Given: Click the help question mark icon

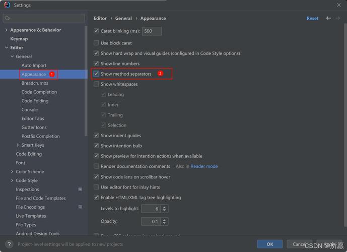Looking at the screenshot, I should point(8,244).
